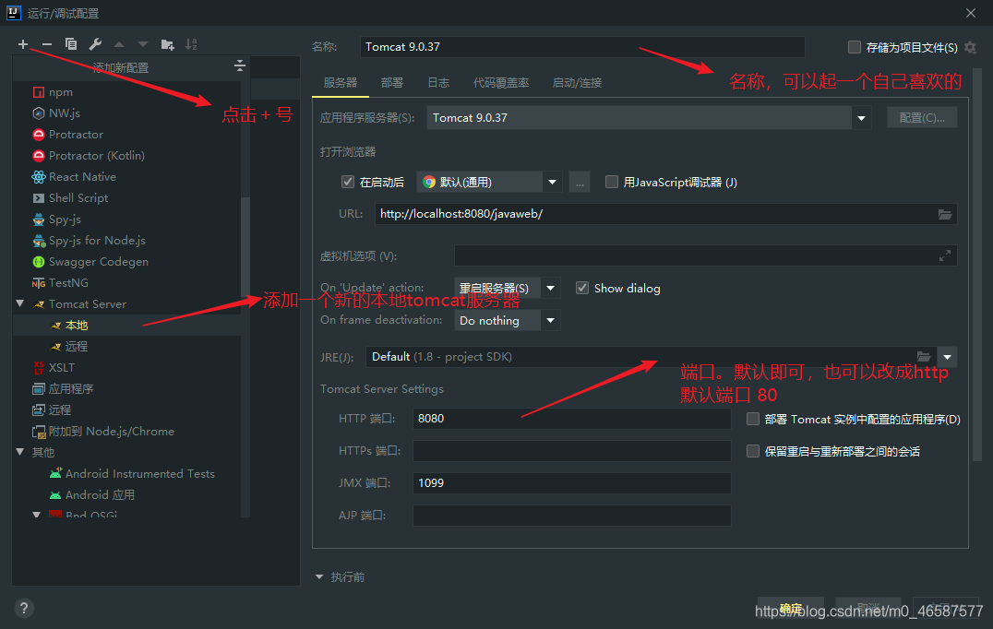
Task: Open On frame deactivation dropdown
Action: [x=550, y=320]
